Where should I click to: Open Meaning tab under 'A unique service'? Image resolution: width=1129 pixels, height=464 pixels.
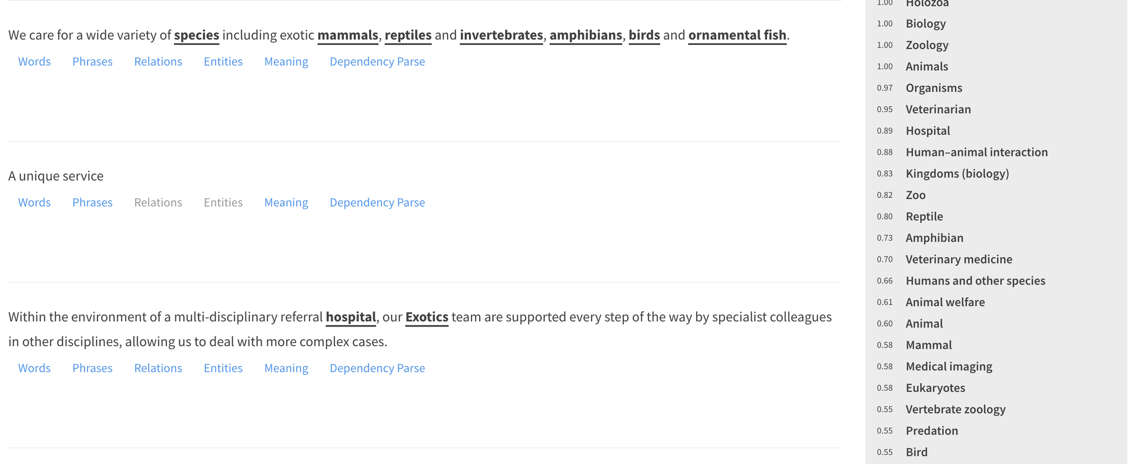pyautogui.click(x=286, y=203)
